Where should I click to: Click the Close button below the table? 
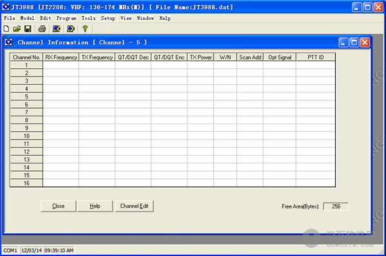59,206
